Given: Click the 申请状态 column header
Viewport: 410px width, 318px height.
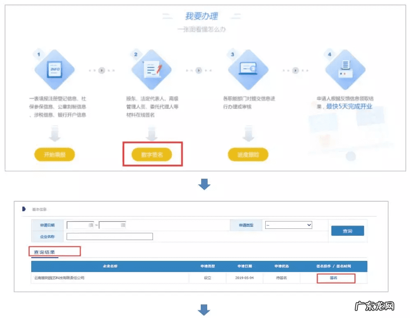Looking at the screenshot, I should pyautogui.click(x=281, y=266).
